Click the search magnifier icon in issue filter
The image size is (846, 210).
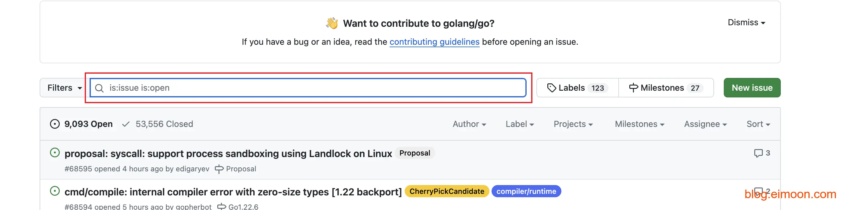click(x=99, y=88)
